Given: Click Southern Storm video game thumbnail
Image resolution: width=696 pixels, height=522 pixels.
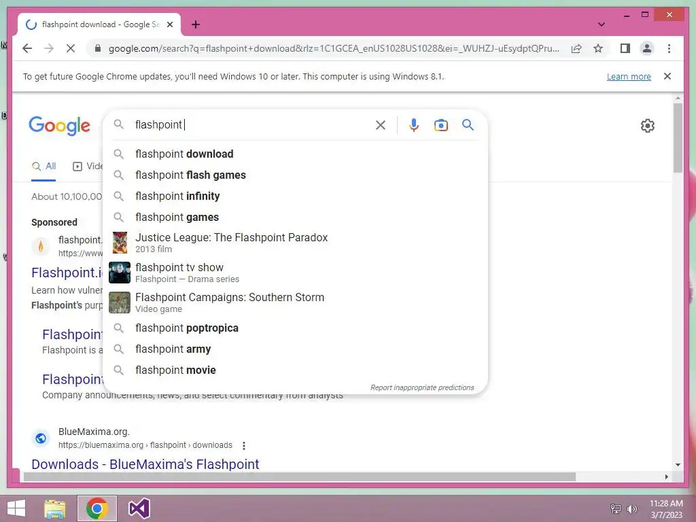Looking at the screenshot, I should [x=120, y=302].
